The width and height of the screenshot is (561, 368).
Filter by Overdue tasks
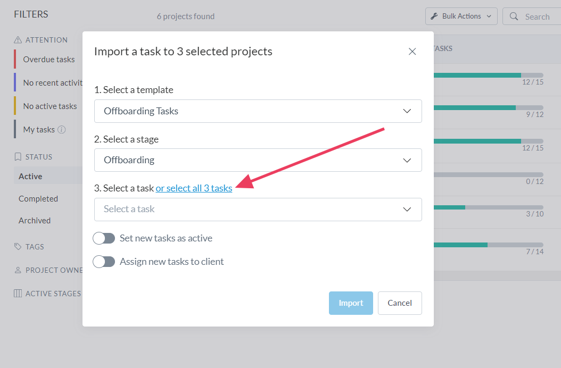tap(48, 60)
